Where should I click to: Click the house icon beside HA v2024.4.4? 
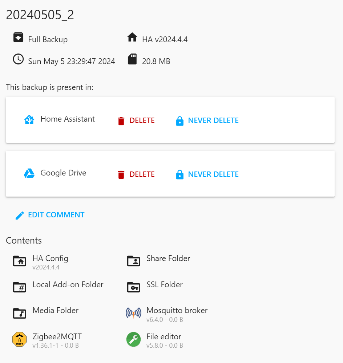pos(132,37)
